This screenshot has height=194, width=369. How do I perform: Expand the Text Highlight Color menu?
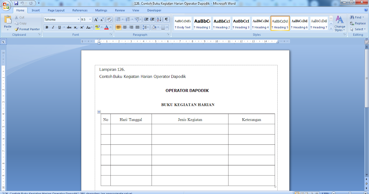[x=101, y=27]
